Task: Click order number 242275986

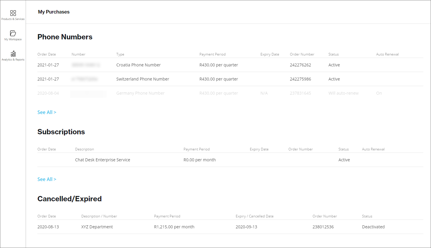Action: click(300, 79)
